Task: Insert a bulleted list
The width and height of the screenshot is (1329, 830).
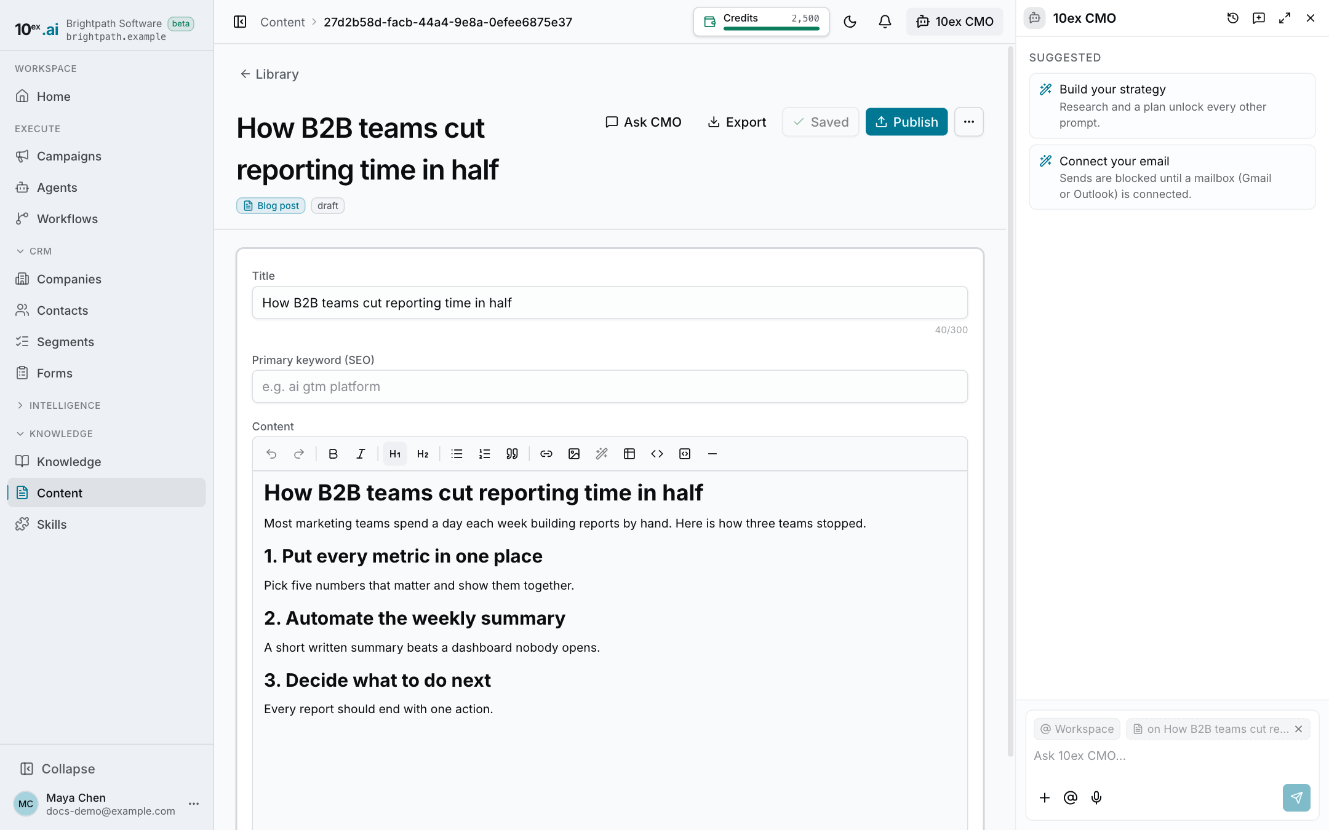Action: click(457, 454)
